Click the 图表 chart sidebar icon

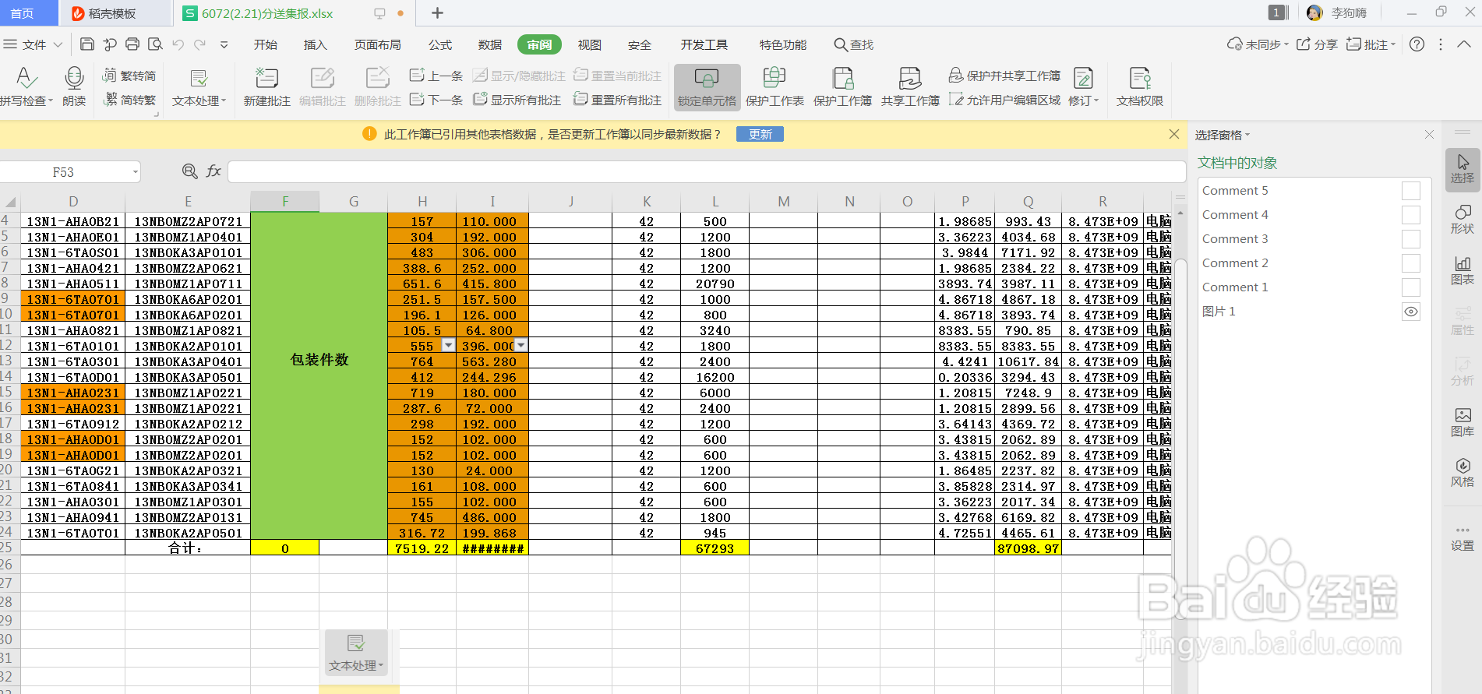[1463, 270]
